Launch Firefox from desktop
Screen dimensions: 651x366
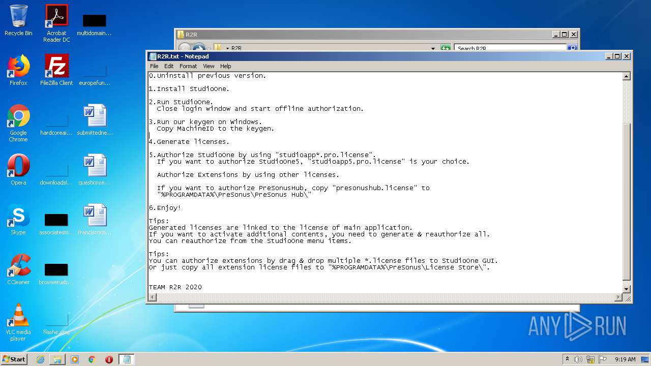point(18,70)
